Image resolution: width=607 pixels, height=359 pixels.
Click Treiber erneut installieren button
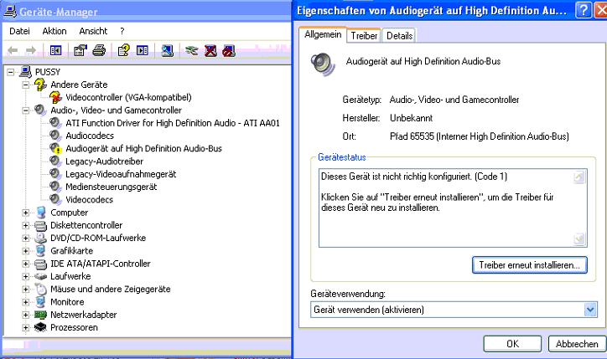[x=530, y=265]
